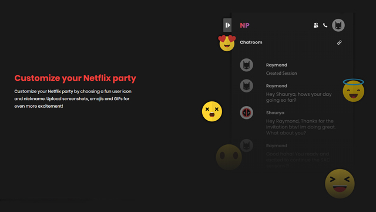This screenshot has height=212, width=376.
Task: Click the paragraph about choosing a fun user icon
Action: click(x=73, y=98)
